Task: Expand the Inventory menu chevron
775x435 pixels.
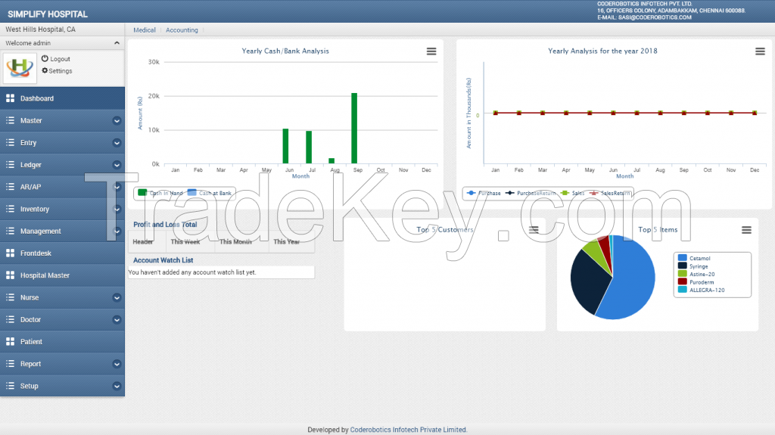Action: pyautogui.click(x=117, y=210)
